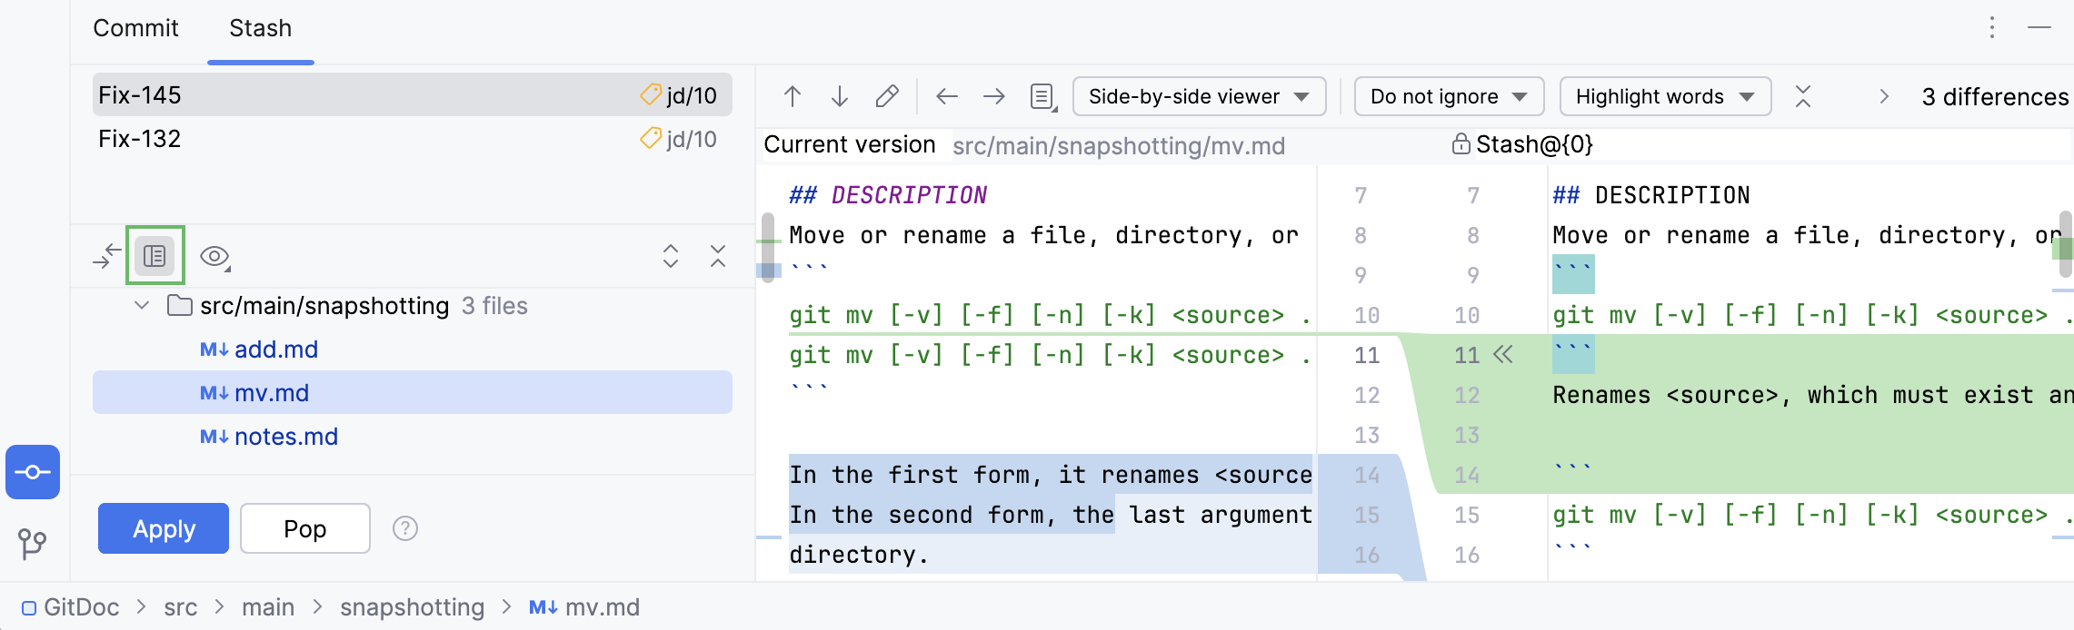The image size is (2074, 630).
Task: Toggle the eye view options button
Action: [x=214, y=256]
